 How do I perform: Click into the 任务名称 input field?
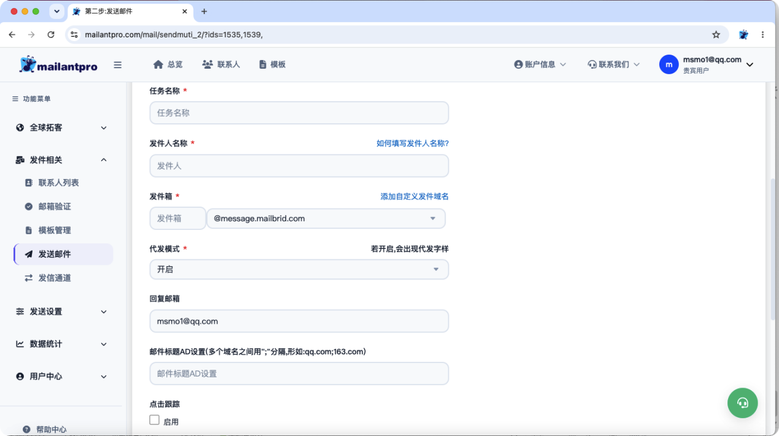299,113
